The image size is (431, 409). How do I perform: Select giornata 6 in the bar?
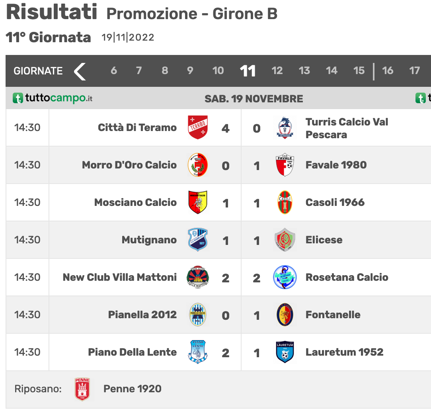click(x=114, y=70)
